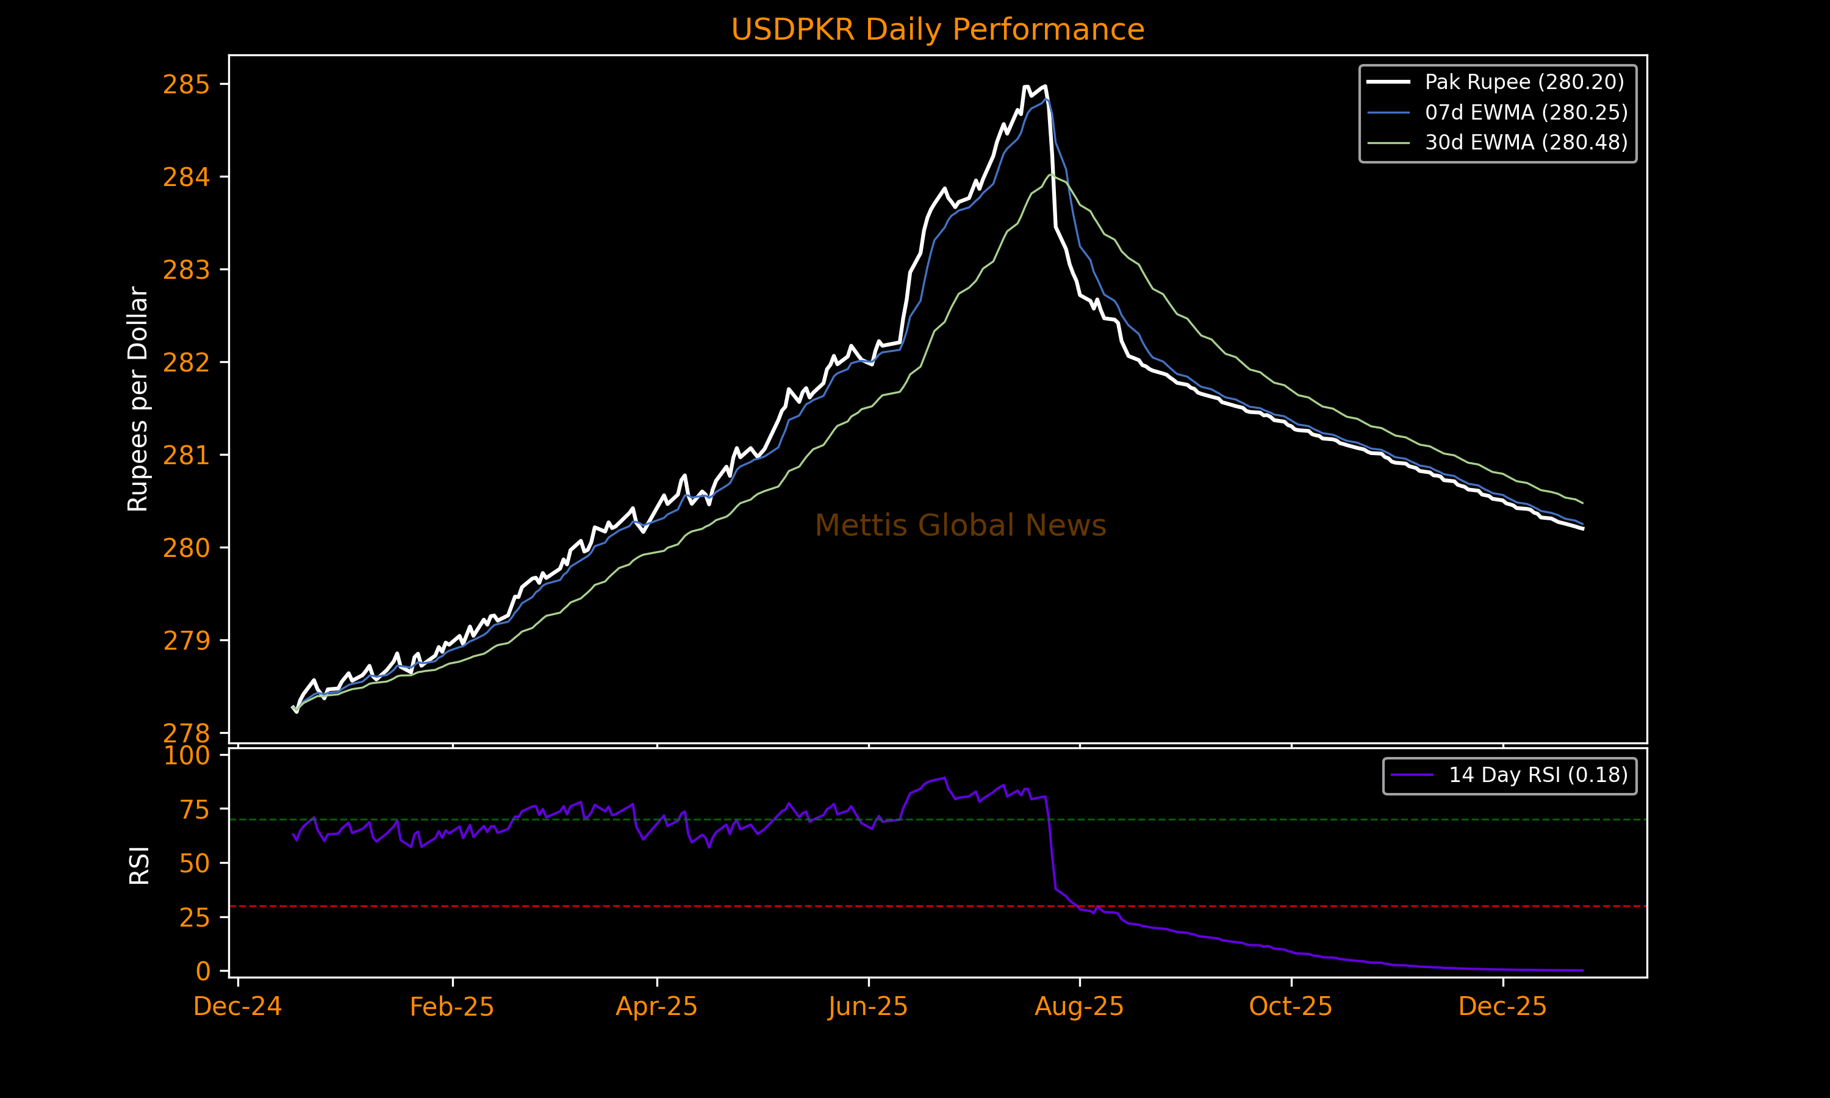The image size is (1830, 1098).
Task: Click the Jun-25 x-axis label
Action: [x=867, y=1007]
